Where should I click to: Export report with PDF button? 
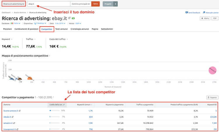pos(215,18)
